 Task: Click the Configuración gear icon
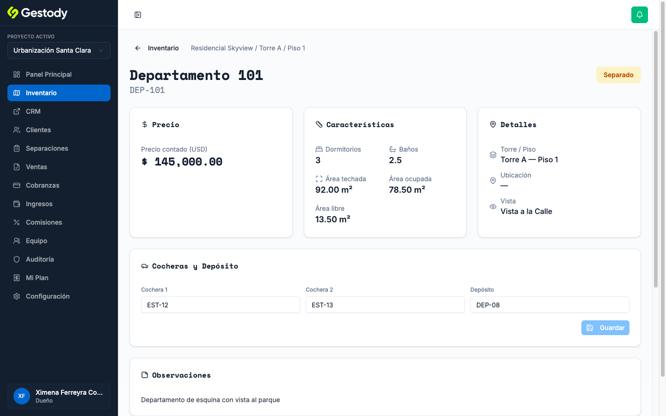(17, 296)
